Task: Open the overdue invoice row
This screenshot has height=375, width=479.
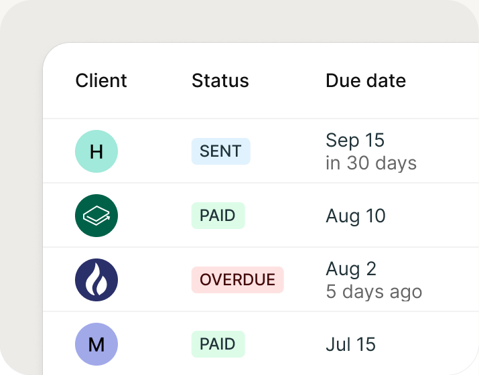Action: click(x=261, y=280)
